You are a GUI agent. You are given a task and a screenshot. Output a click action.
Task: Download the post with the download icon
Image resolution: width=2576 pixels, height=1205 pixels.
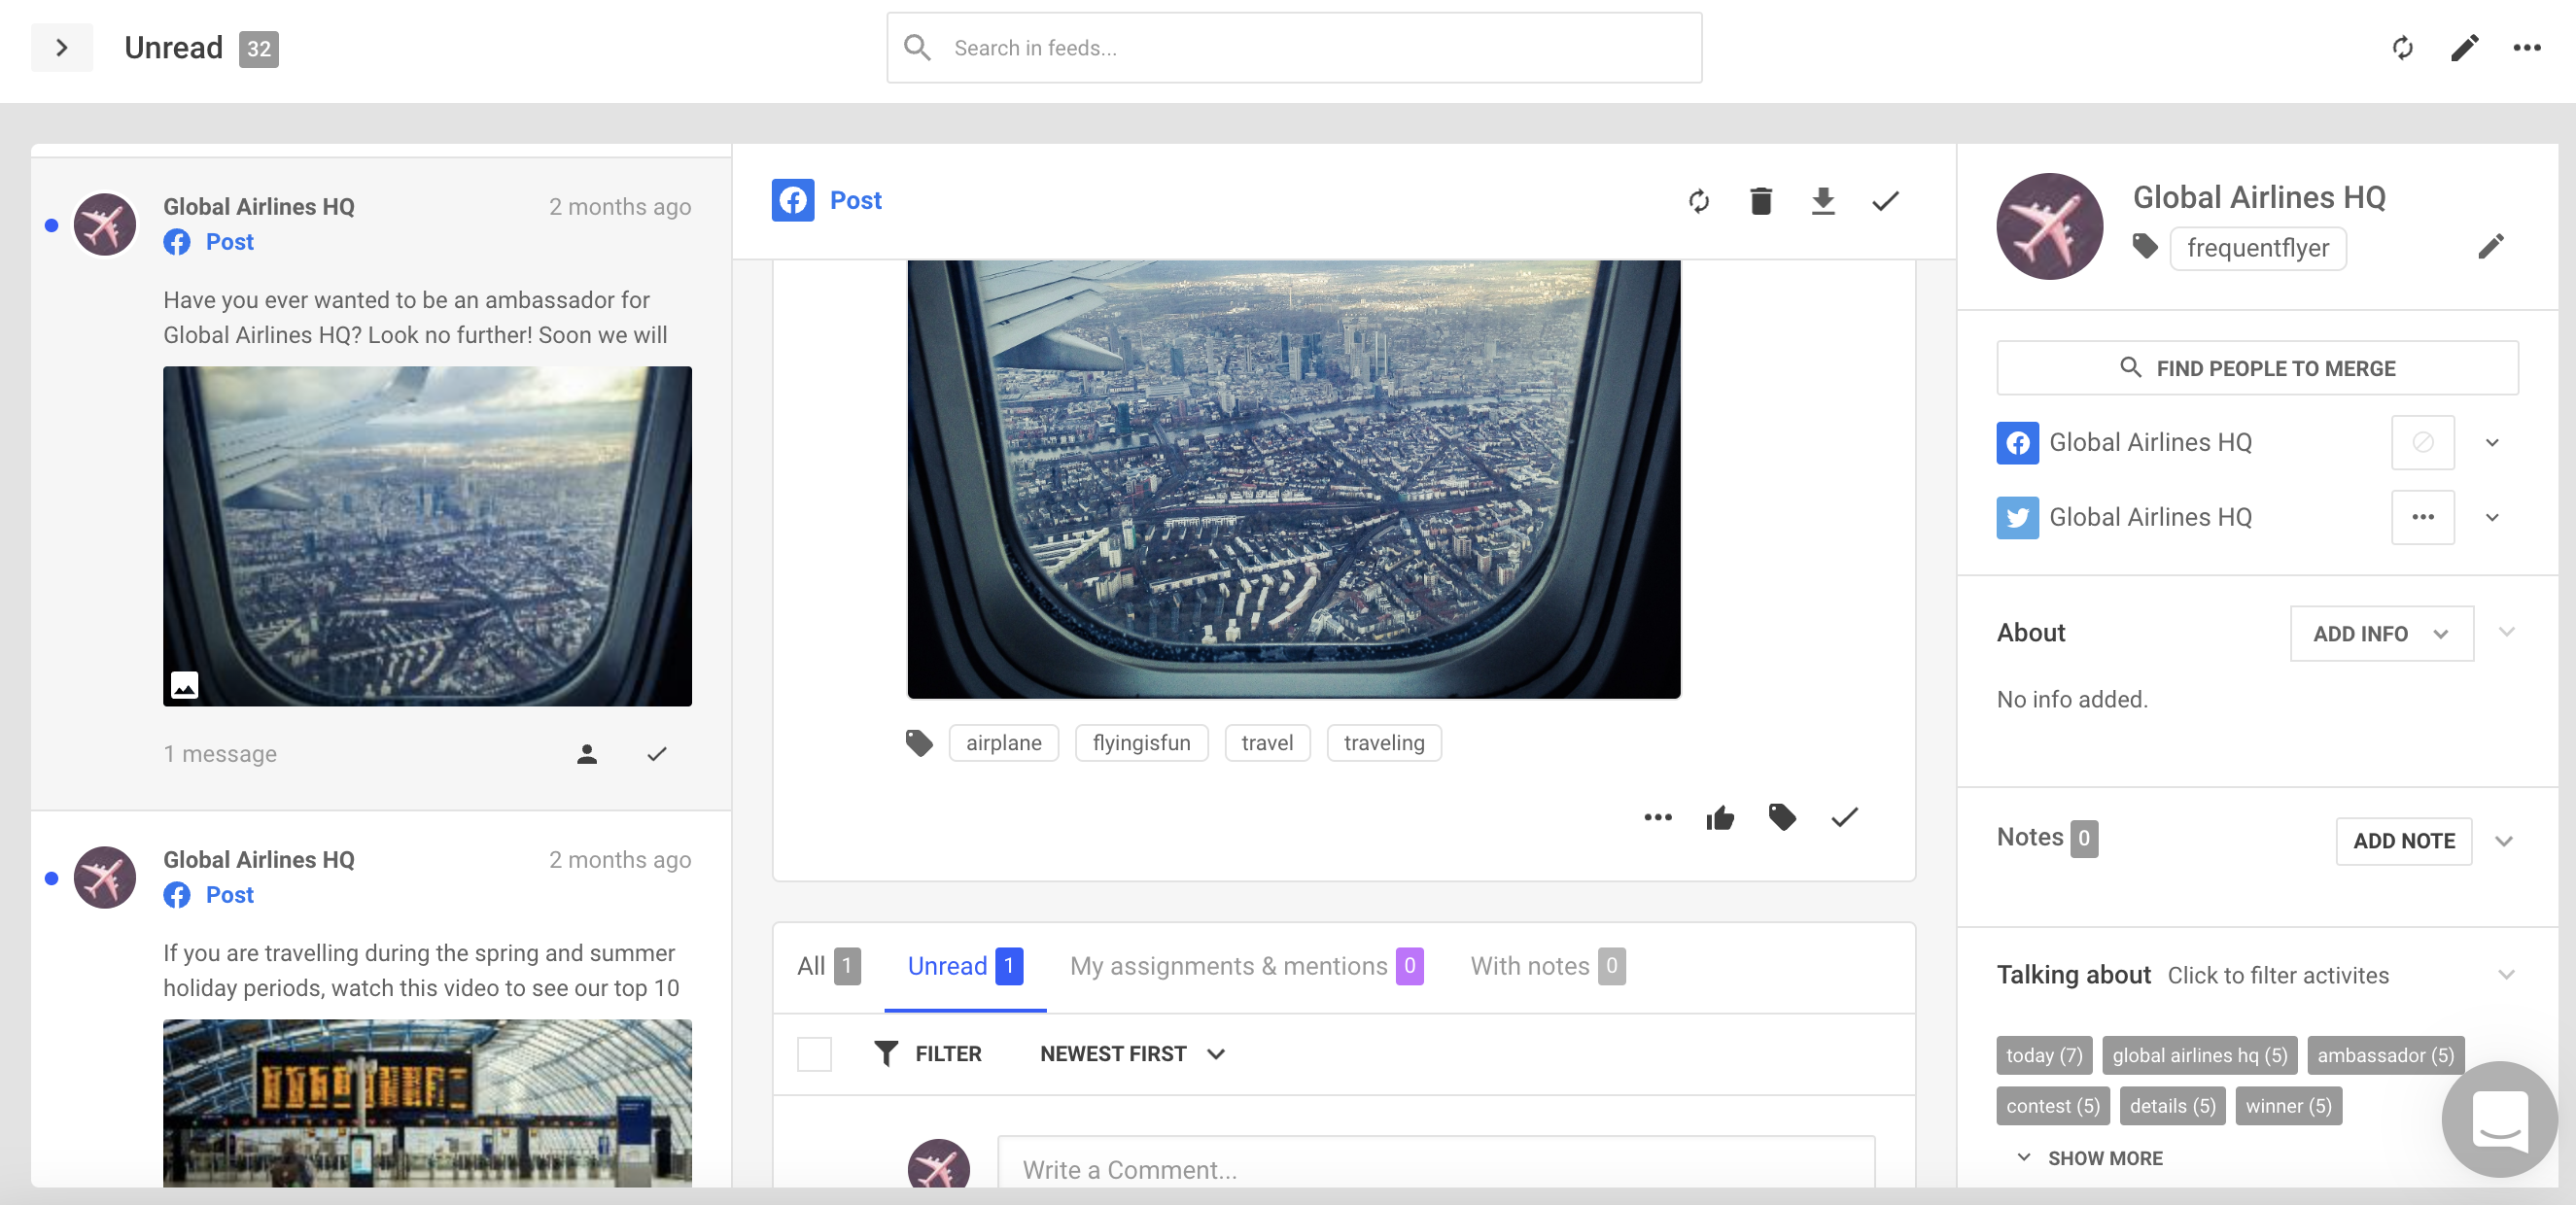[x=1822, y=201]
